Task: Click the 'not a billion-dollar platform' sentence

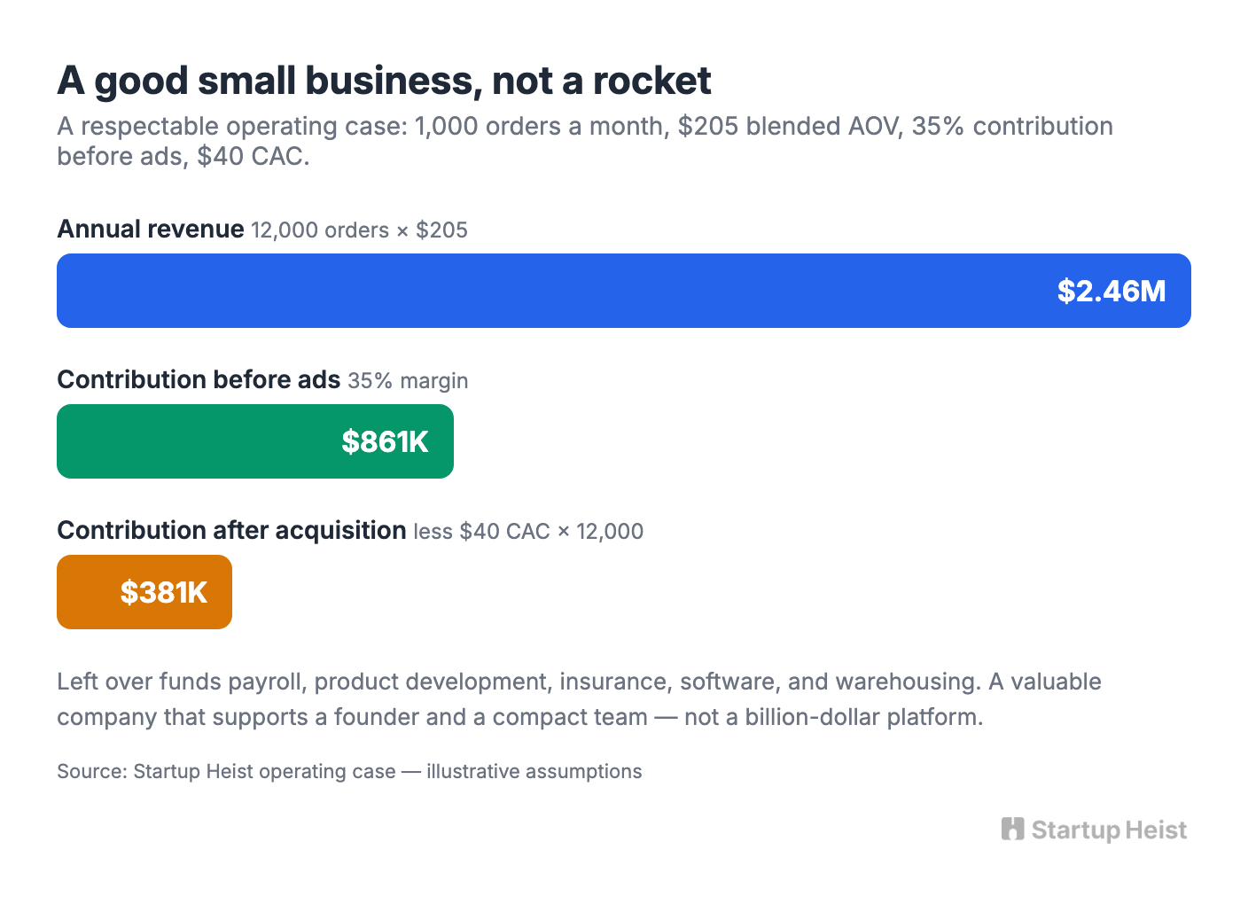Action: click(834, 717)
